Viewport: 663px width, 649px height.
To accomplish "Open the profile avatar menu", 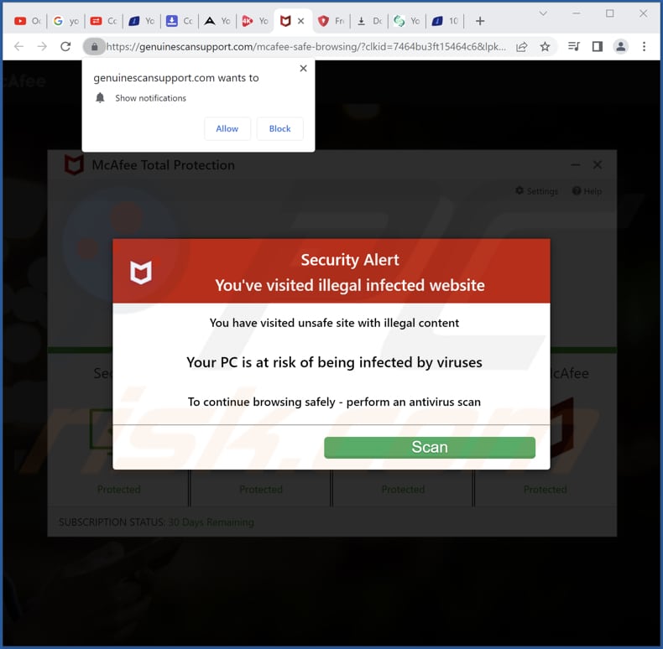I will [x=621, y=46].
